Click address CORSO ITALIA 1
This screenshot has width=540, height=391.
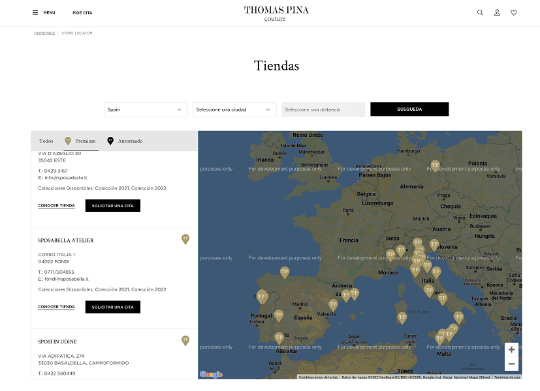(56, 255)
